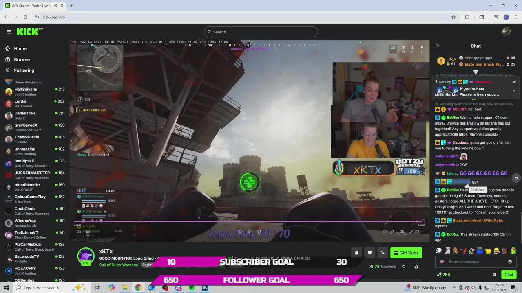Click the Kick search box
The height and width of the screenshot is (293, 522).
[x=261, y=32]
